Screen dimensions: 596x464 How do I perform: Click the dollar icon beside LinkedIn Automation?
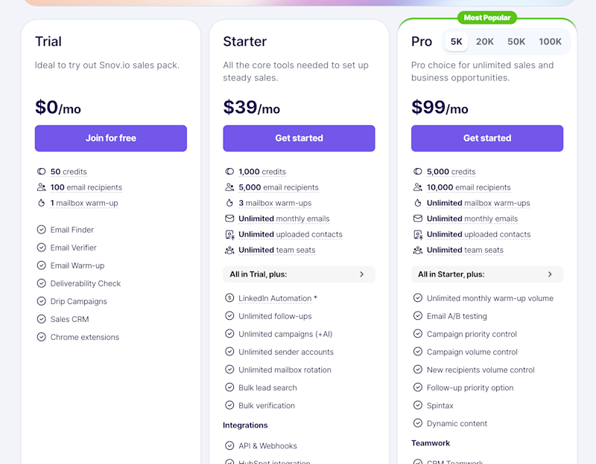(x=229, y=298)
